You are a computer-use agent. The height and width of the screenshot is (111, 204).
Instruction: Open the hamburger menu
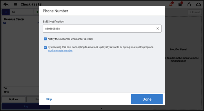coord(15,4)
